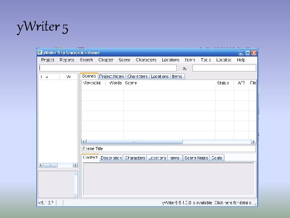
Task: Open the Project menu
Action: pyautogui.click(x=48, y=60)
